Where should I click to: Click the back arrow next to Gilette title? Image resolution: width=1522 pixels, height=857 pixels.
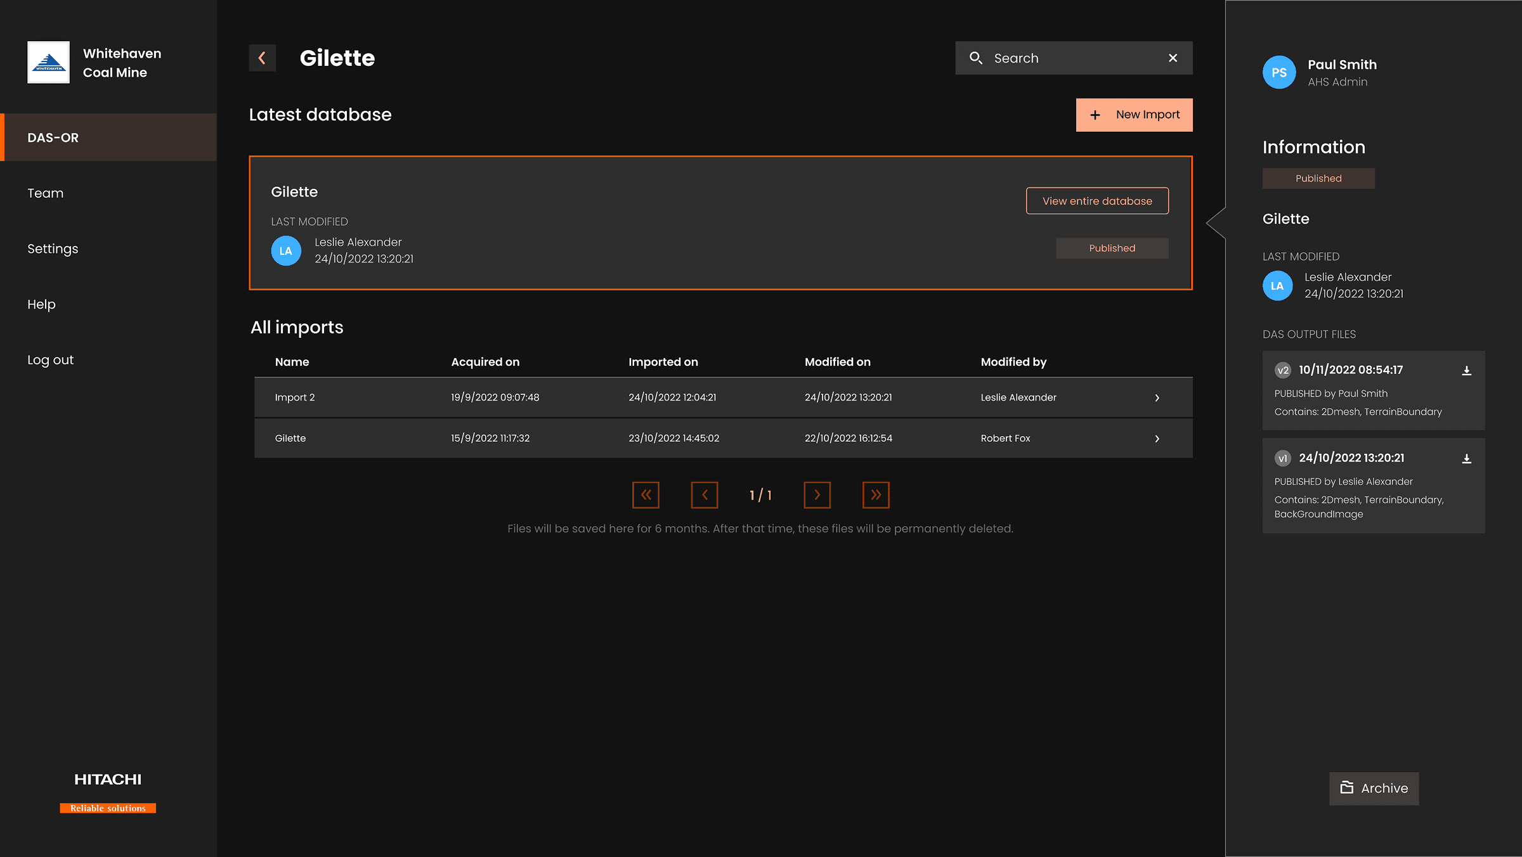(262, 58)
